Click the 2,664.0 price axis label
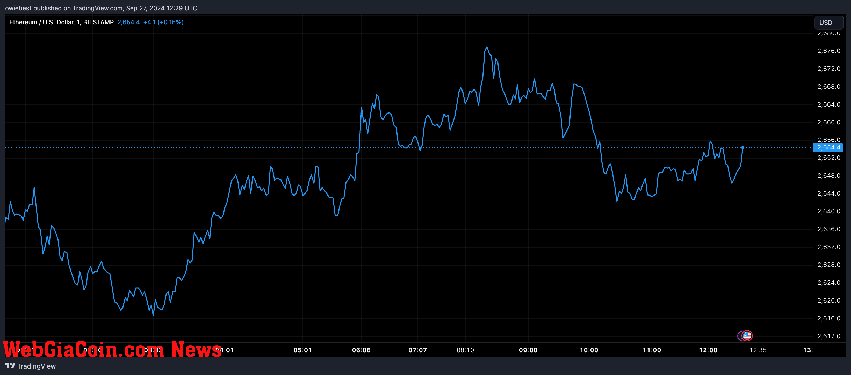The width and height of the screenshot is (851, 375). click(828, 104)
